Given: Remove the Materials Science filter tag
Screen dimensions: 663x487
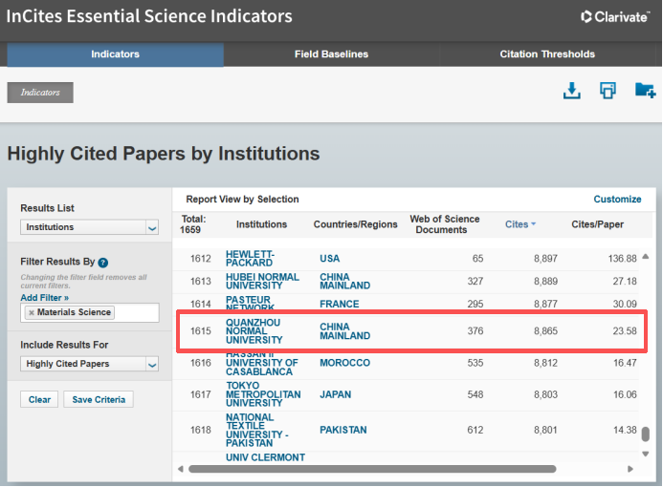Looking at the screenshot, I should tap(32, 312).
